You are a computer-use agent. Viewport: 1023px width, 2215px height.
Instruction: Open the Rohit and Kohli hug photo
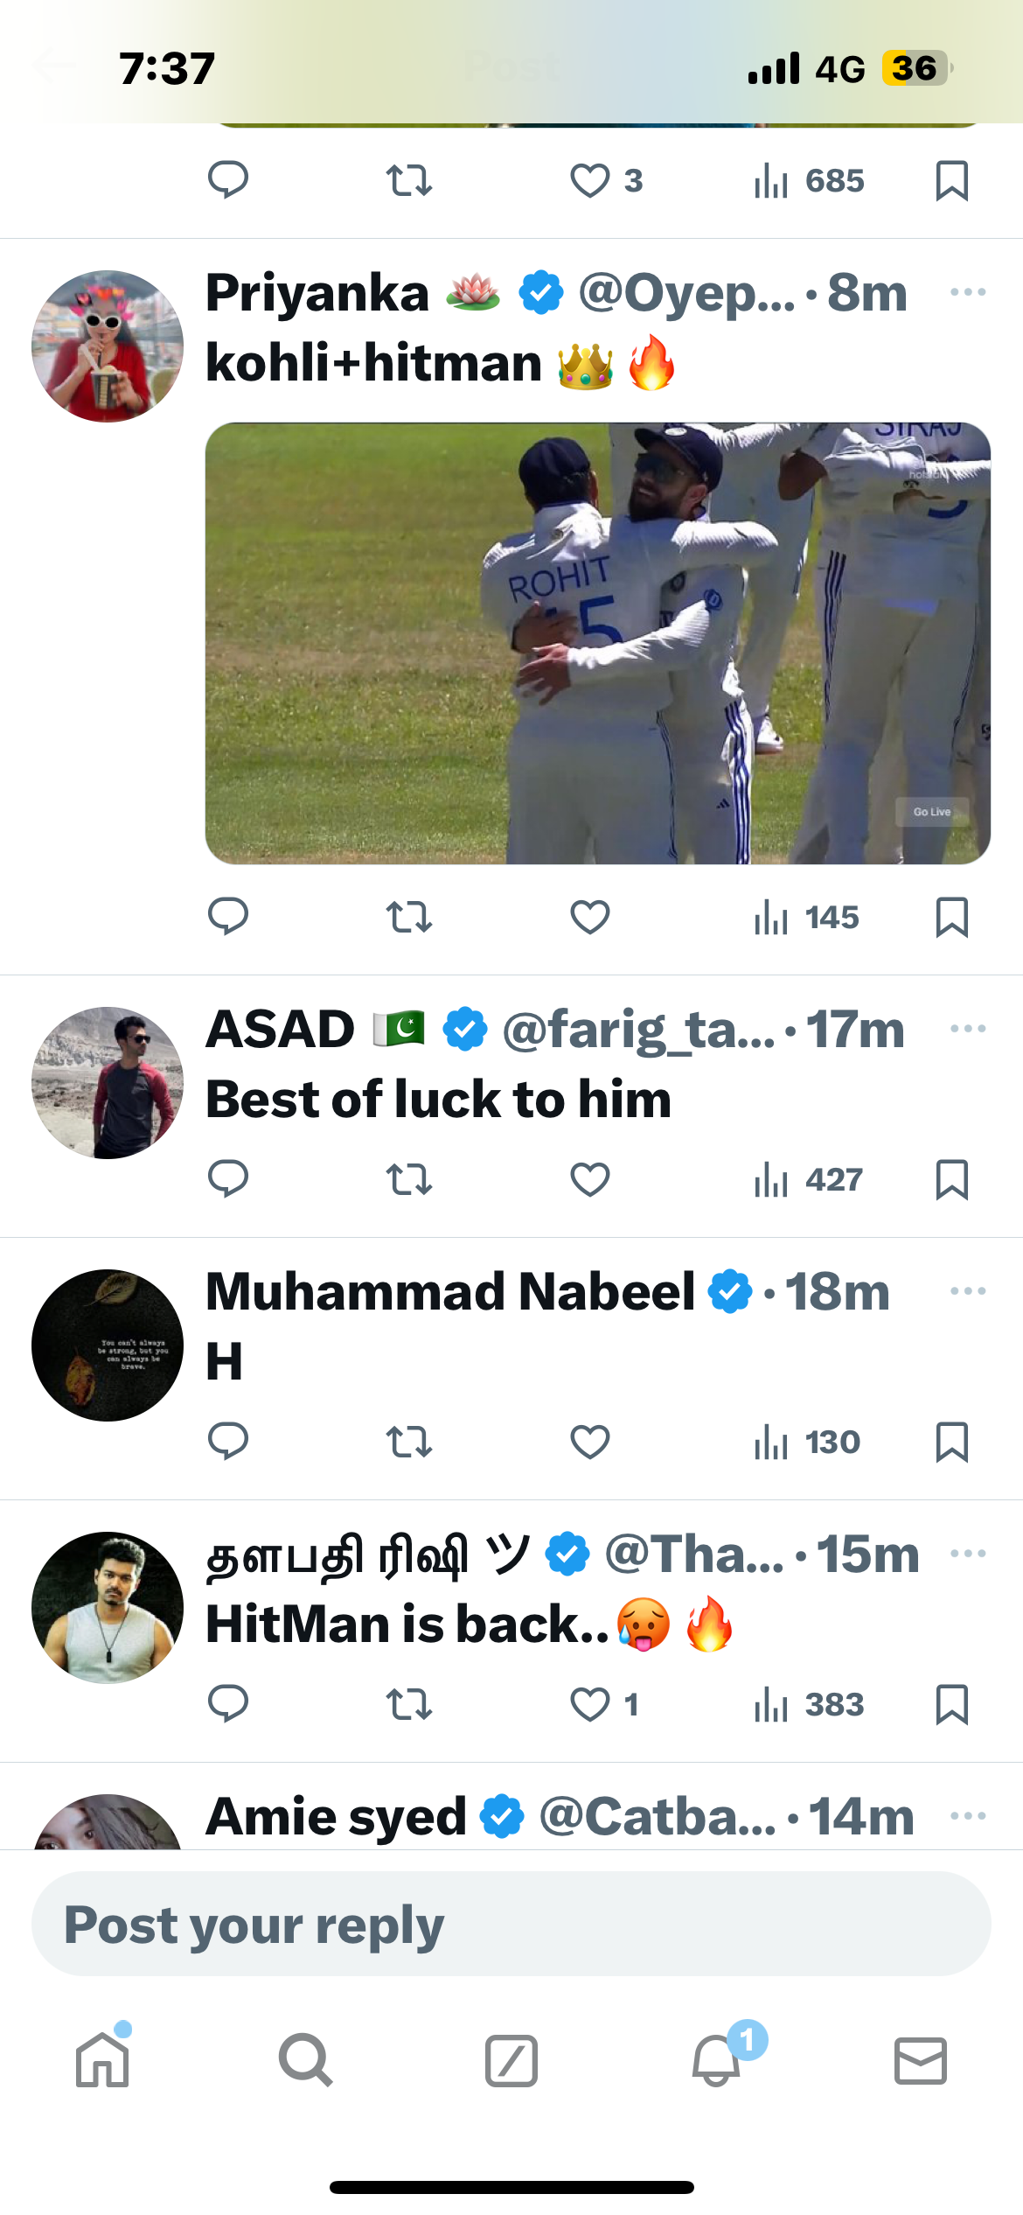coord(598,644)
